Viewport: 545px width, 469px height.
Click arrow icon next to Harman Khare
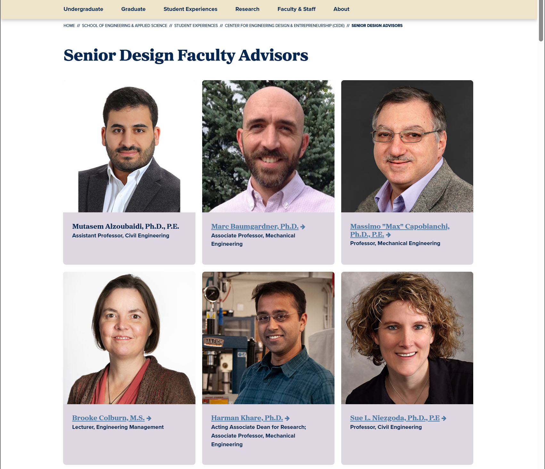pos(287,418)
